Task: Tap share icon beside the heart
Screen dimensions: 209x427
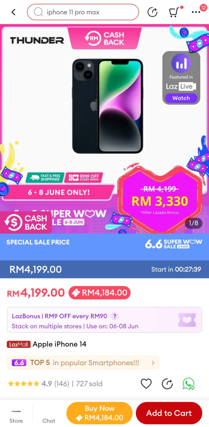Action: pos(167,384)
